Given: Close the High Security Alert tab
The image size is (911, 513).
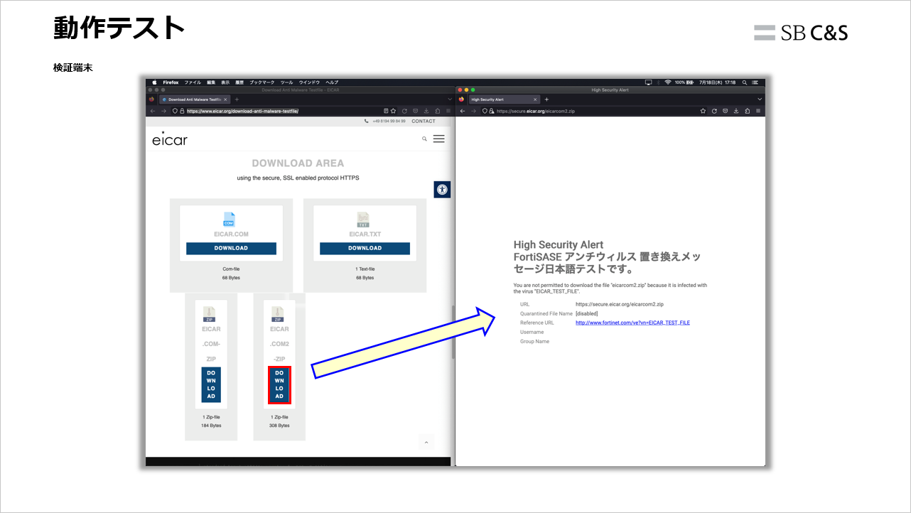Looking at the screenshot, I should [x=535, y=99].
